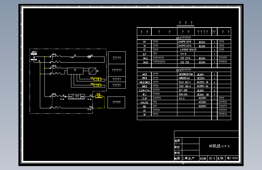Click the sheet number '电1-028'

click(x=232, y=158)
